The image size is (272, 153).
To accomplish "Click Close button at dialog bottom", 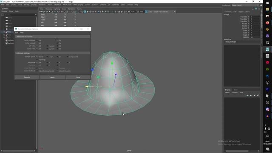I will [x=78, y=77].
